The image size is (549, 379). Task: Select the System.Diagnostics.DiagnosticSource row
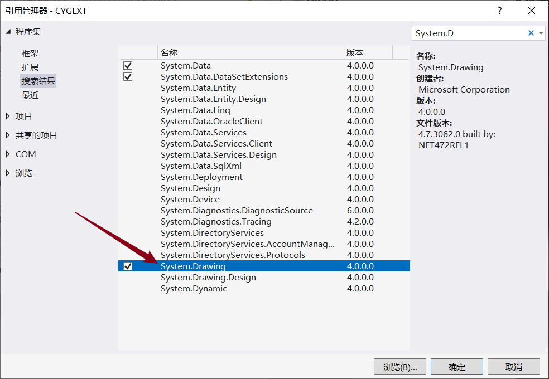pos(264,211)
